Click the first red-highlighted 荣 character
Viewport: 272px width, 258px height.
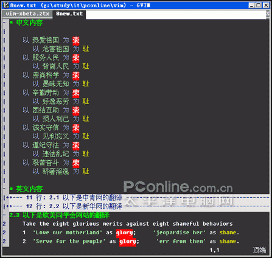tap(76, 40)
